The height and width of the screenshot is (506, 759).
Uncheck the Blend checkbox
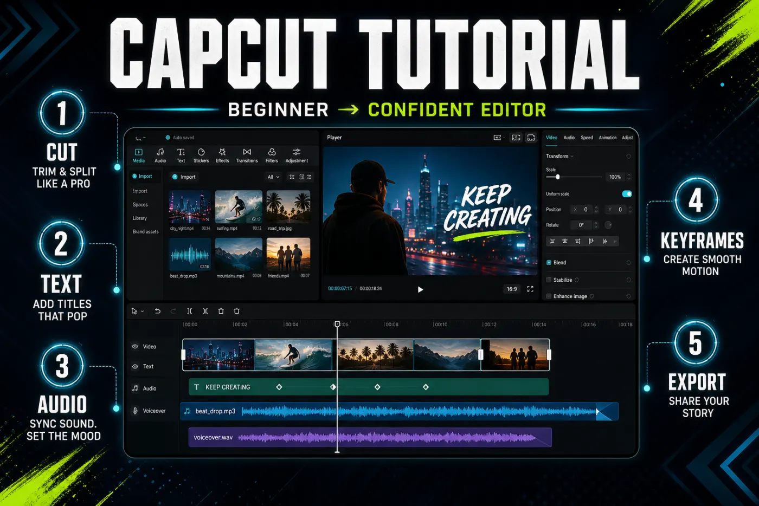tap(549, 263)
